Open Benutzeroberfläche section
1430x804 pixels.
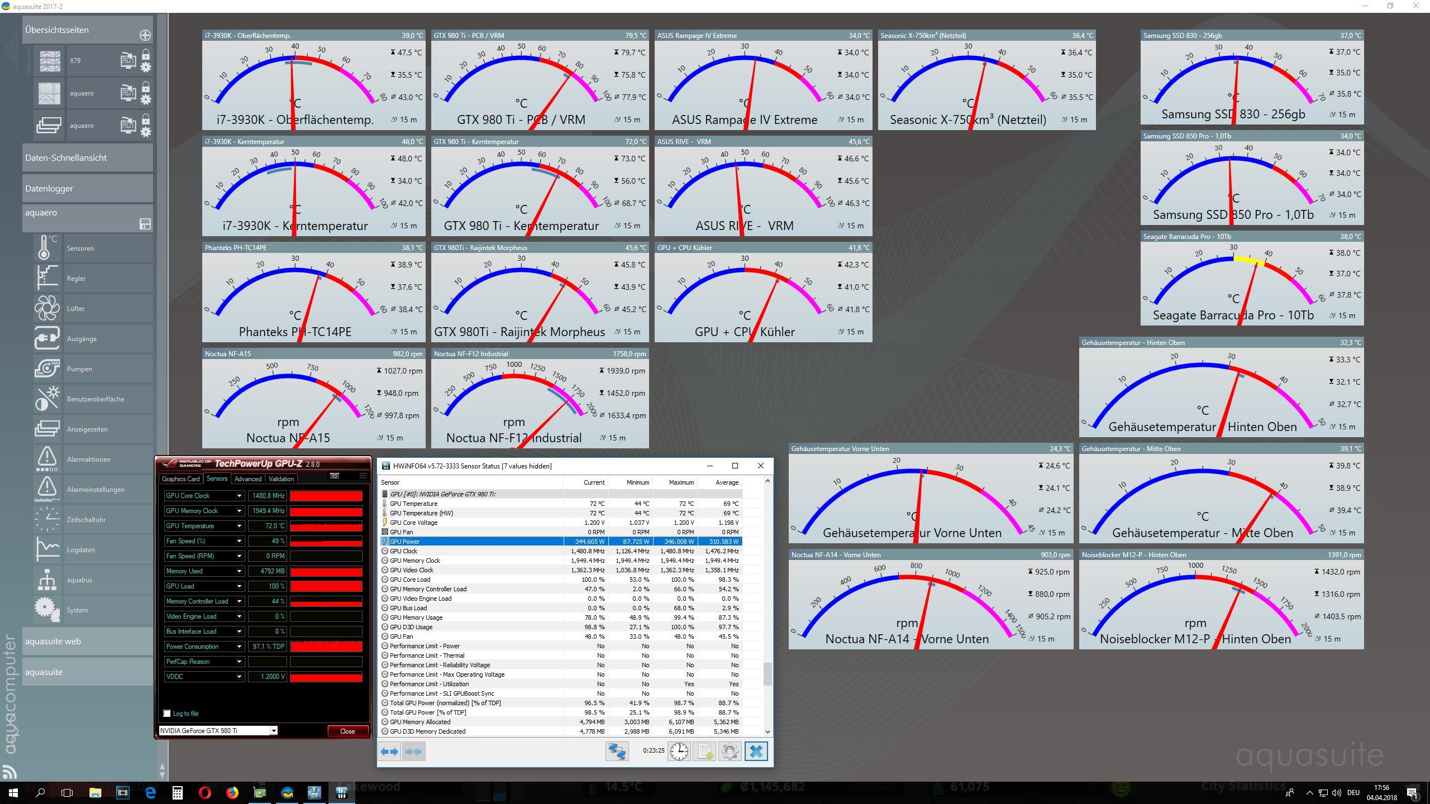pos(93,399)
